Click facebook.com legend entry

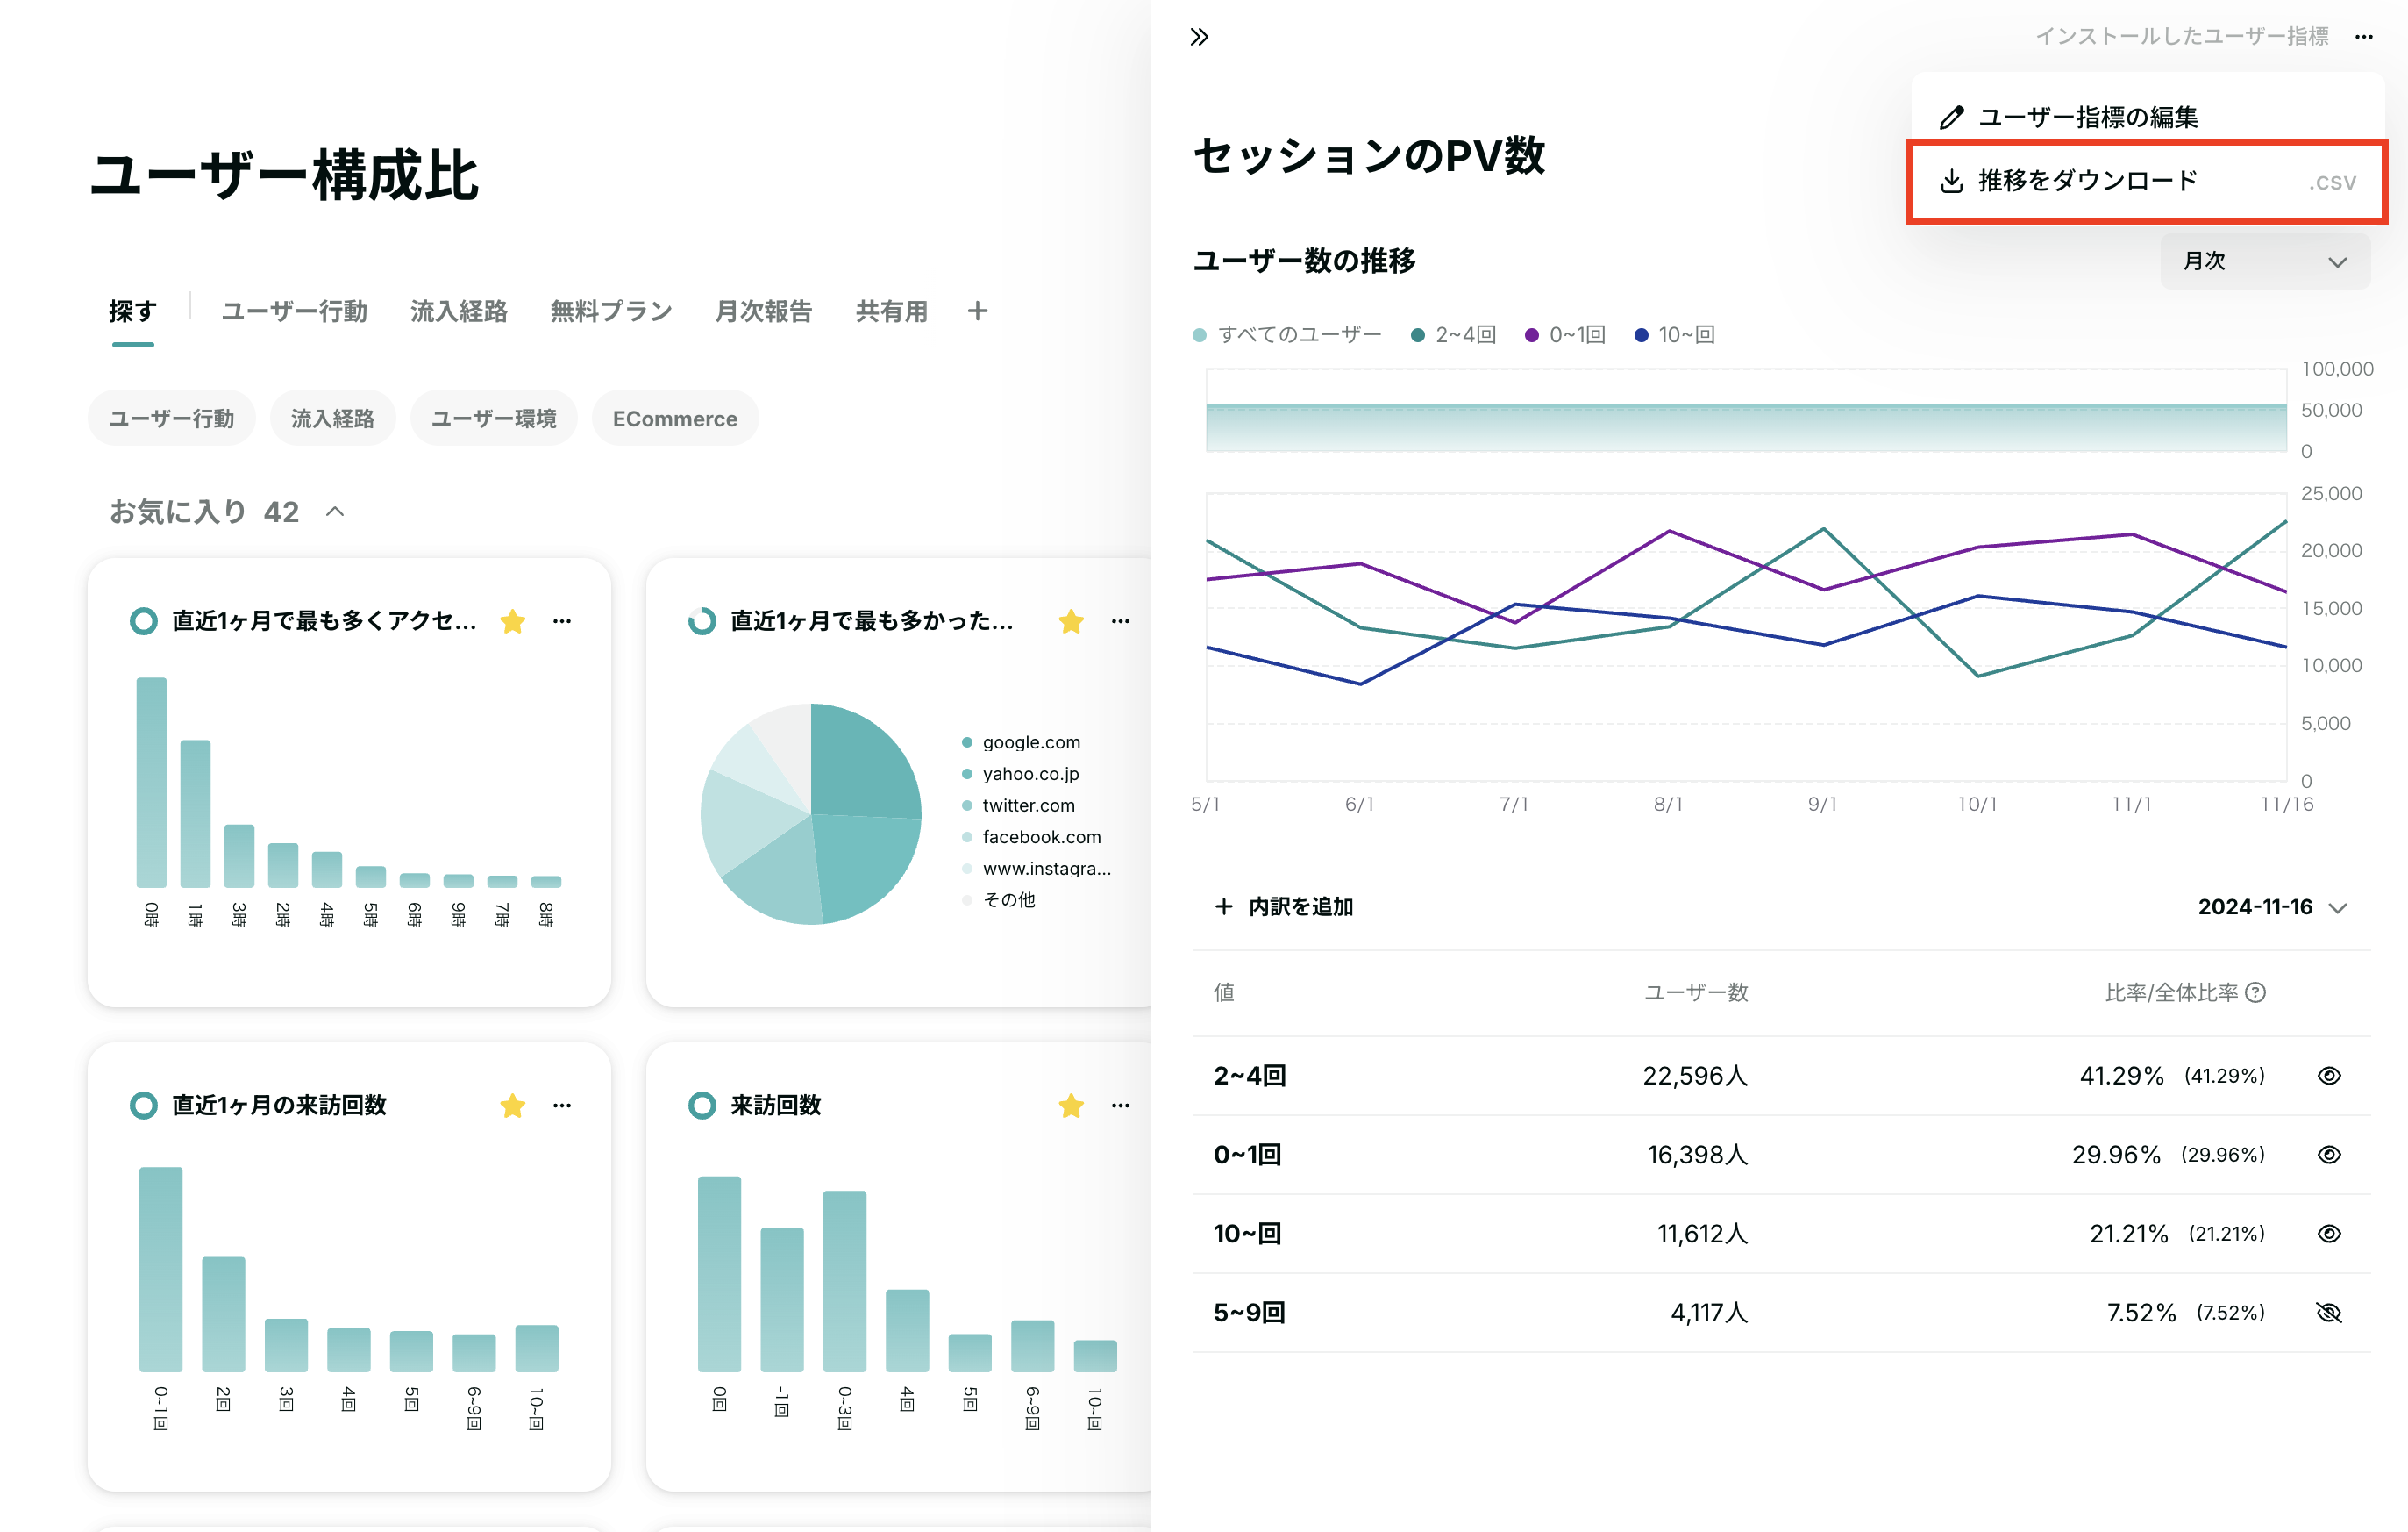(x=1031, y=836)
